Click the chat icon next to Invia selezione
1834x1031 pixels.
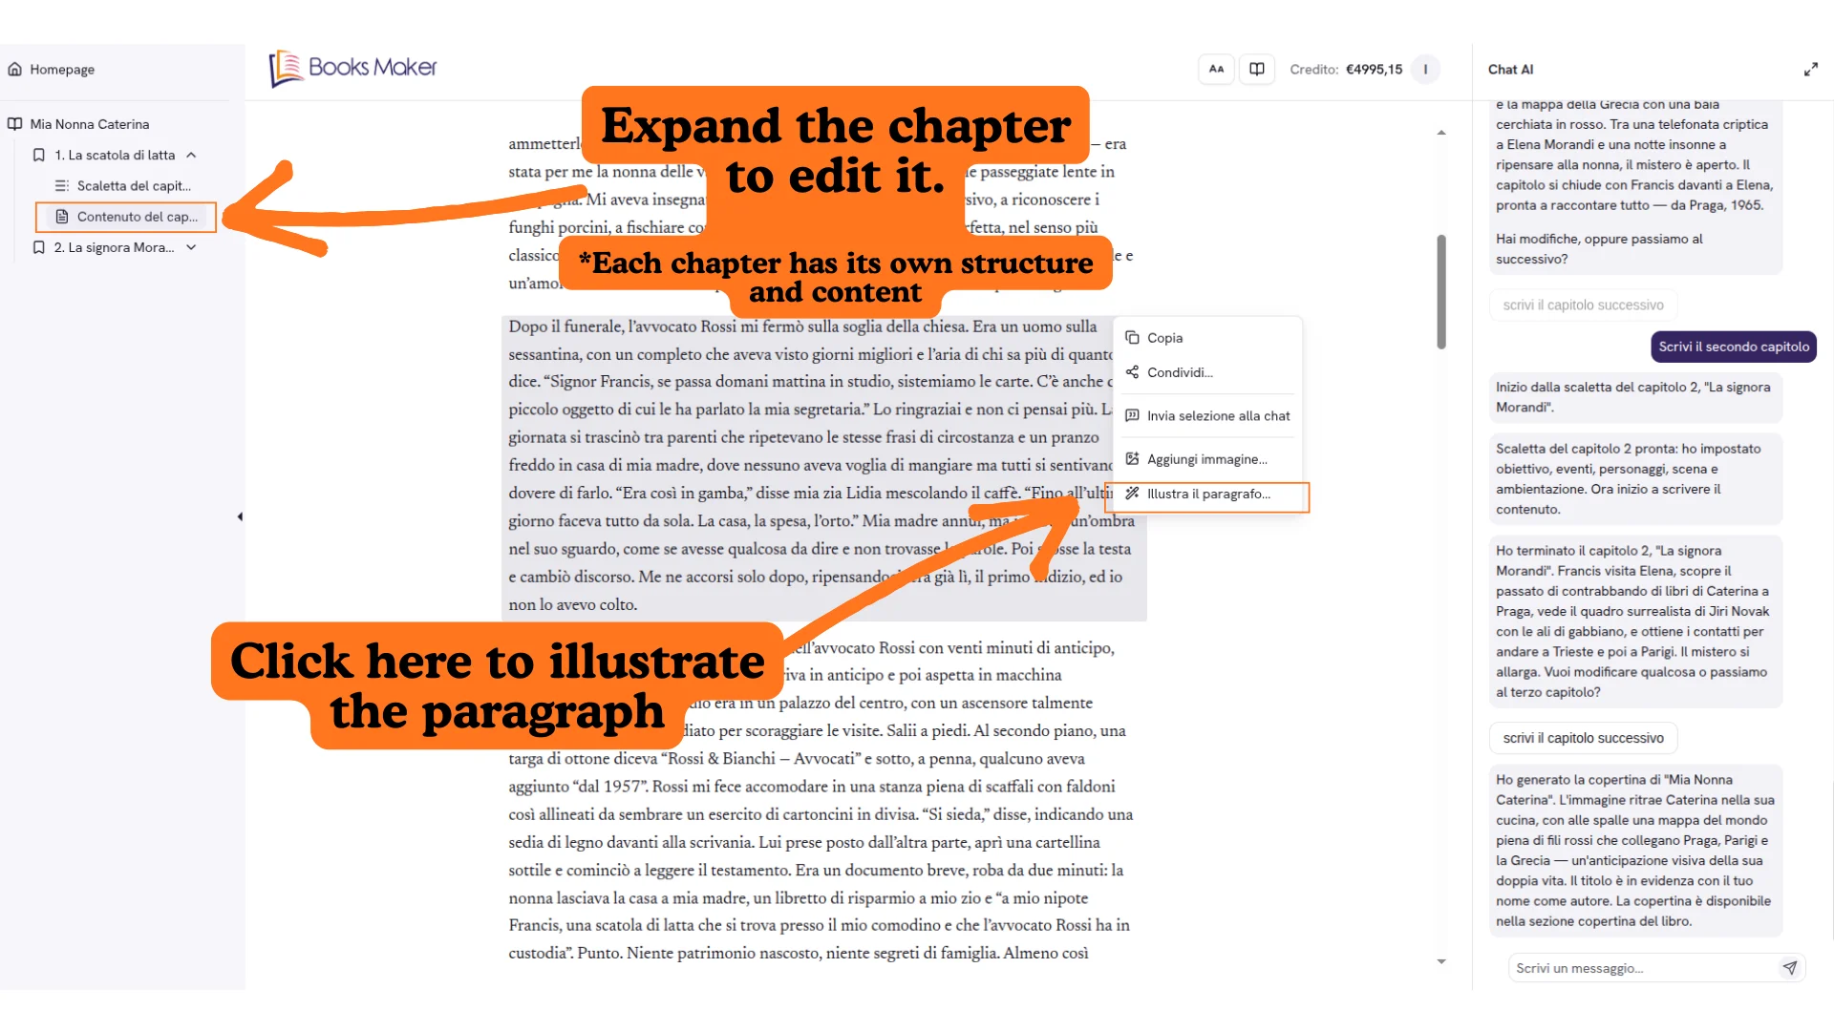[1132, 416]
